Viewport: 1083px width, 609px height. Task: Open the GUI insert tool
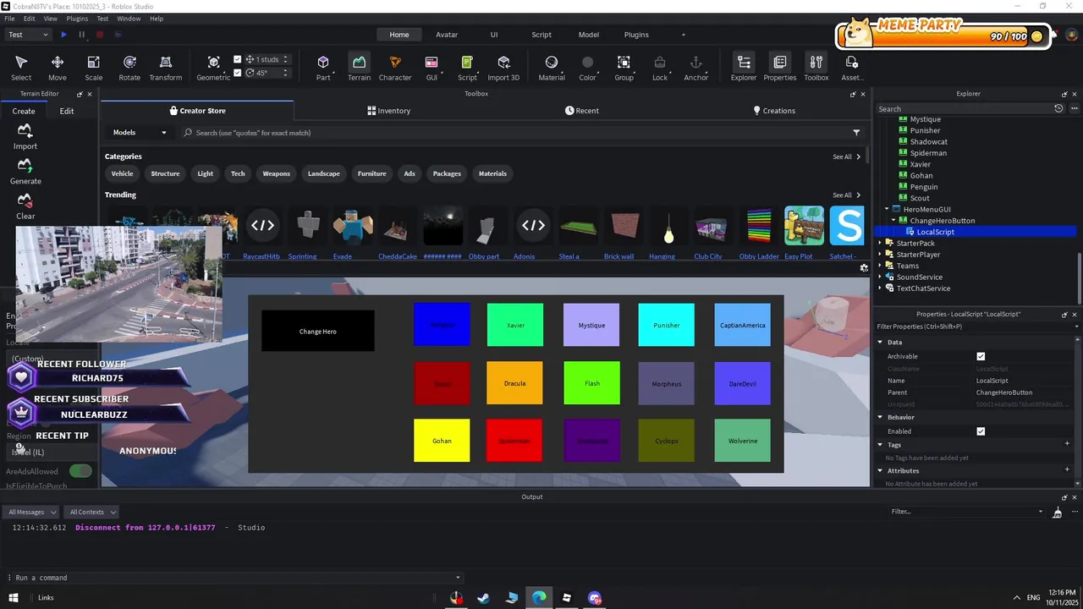coord(432,68)
